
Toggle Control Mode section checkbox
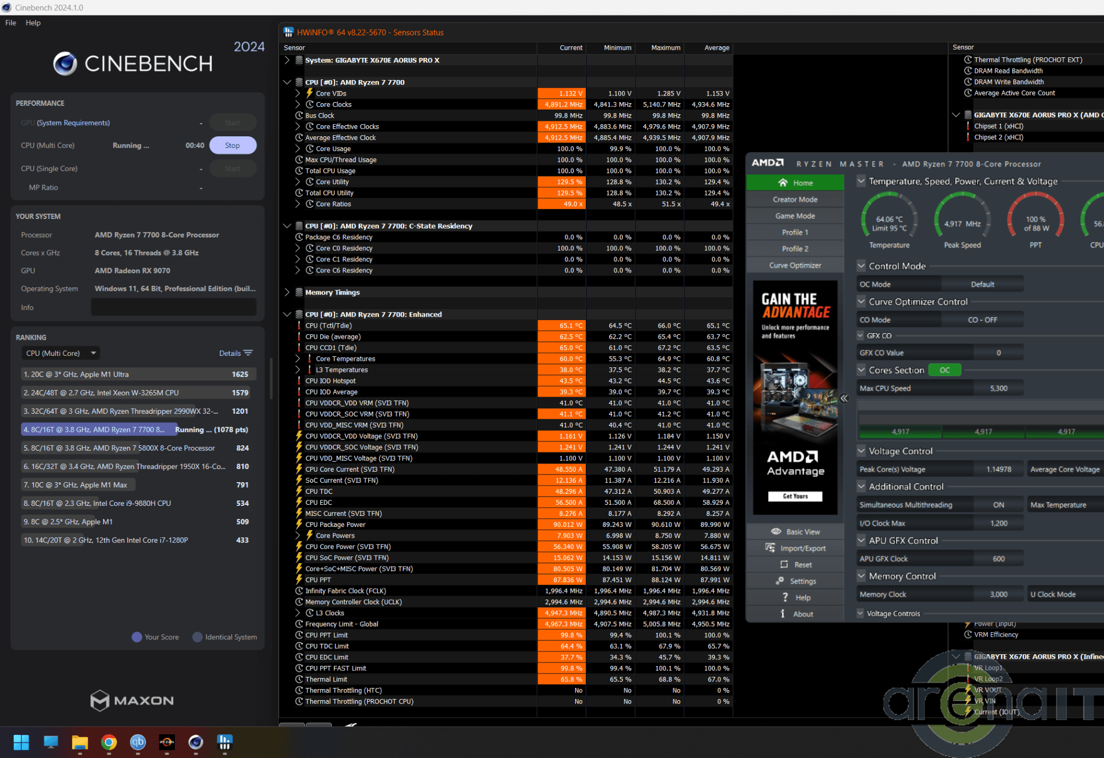coord(861,266)
